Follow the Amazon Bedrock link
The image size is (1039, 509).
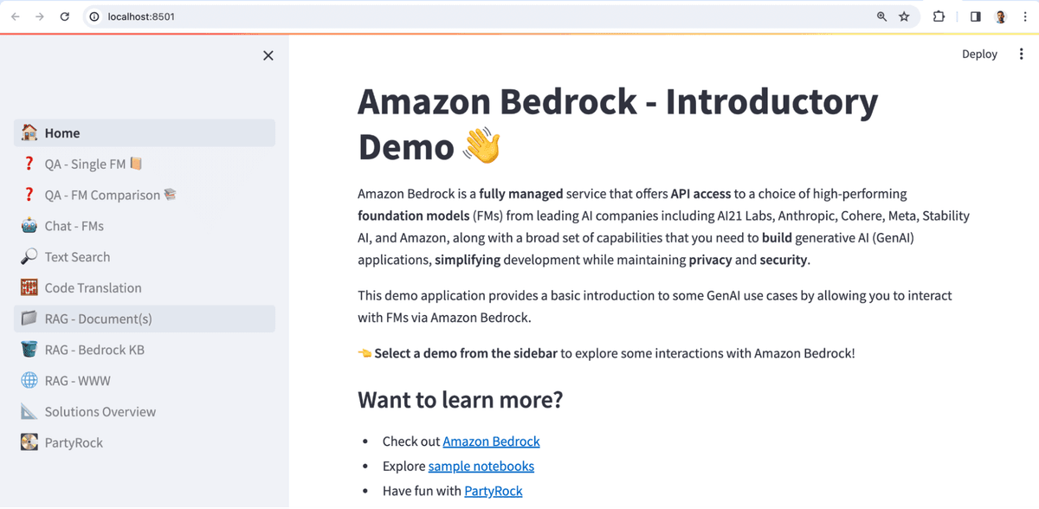(x=491, y=441)
